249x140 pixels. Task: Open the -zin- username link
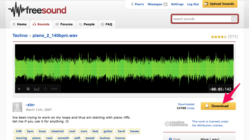pyautogui.click(x=30, y=105)
